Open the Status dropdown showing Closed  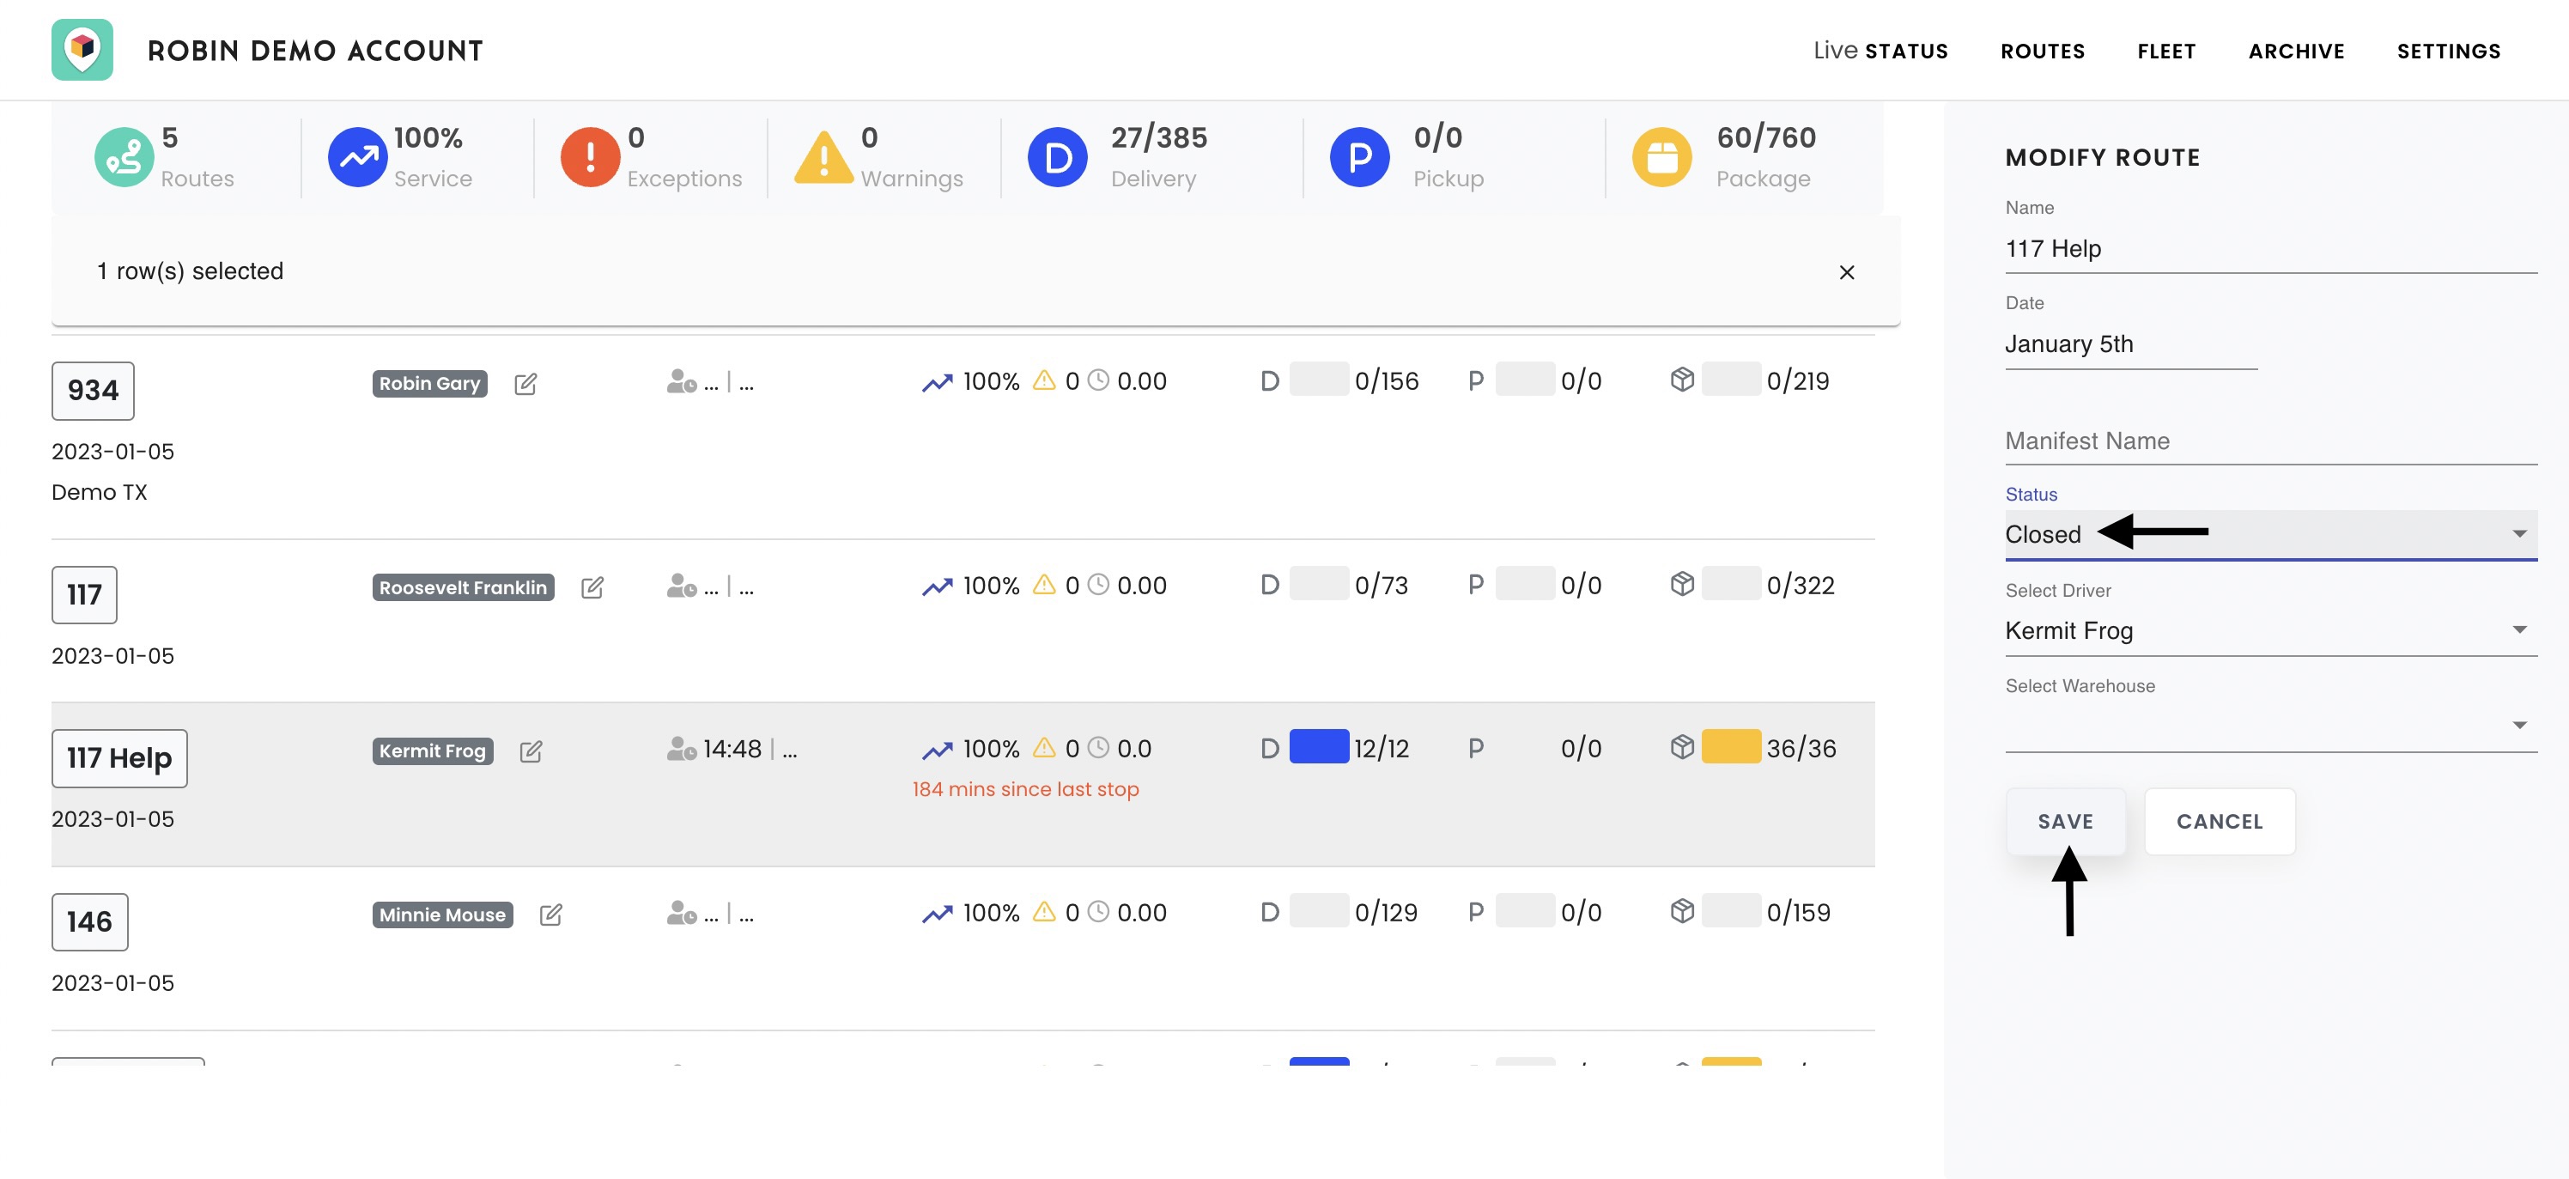[x=2271, y=535]
